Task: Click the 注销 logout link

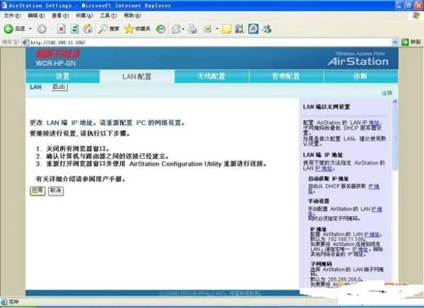Action: (x=387, y=93)
